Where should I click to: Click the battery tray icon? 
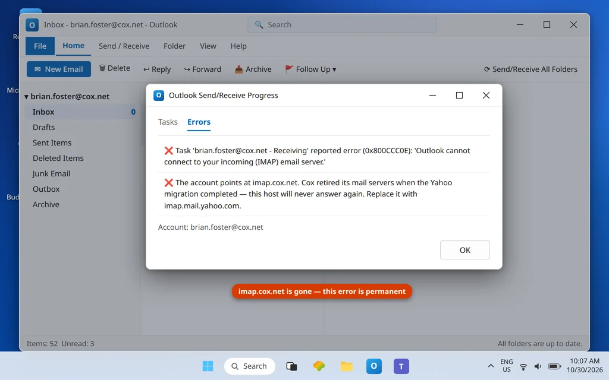pos(555,366)
